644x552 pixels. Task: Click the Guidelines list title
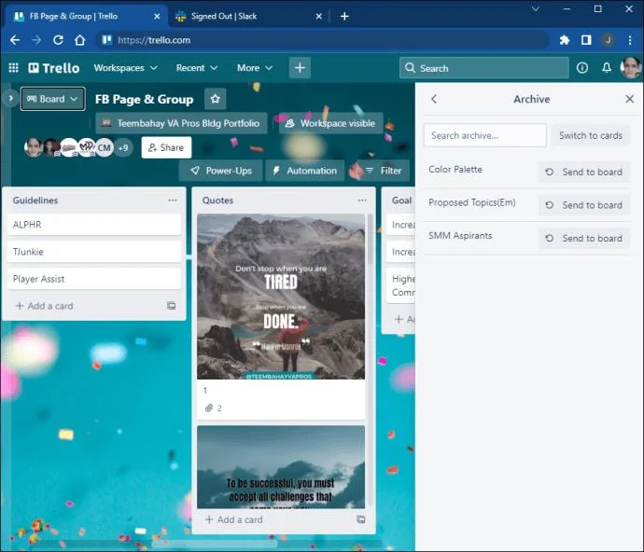pos(35,200)
